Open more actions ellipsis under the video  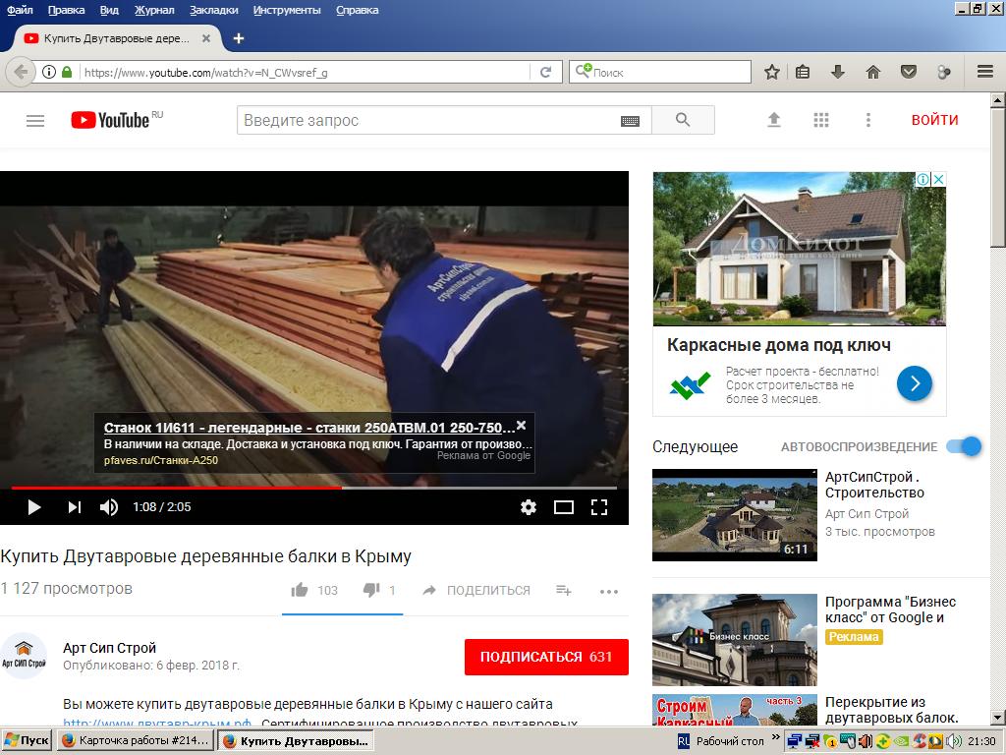[x=609, y=591]
